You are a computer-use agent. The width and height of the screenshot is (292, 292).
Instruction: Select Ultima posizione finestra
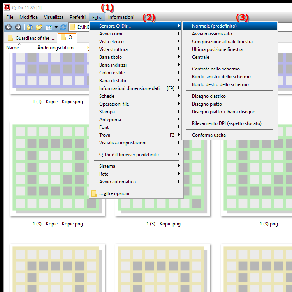click(230, 49)
